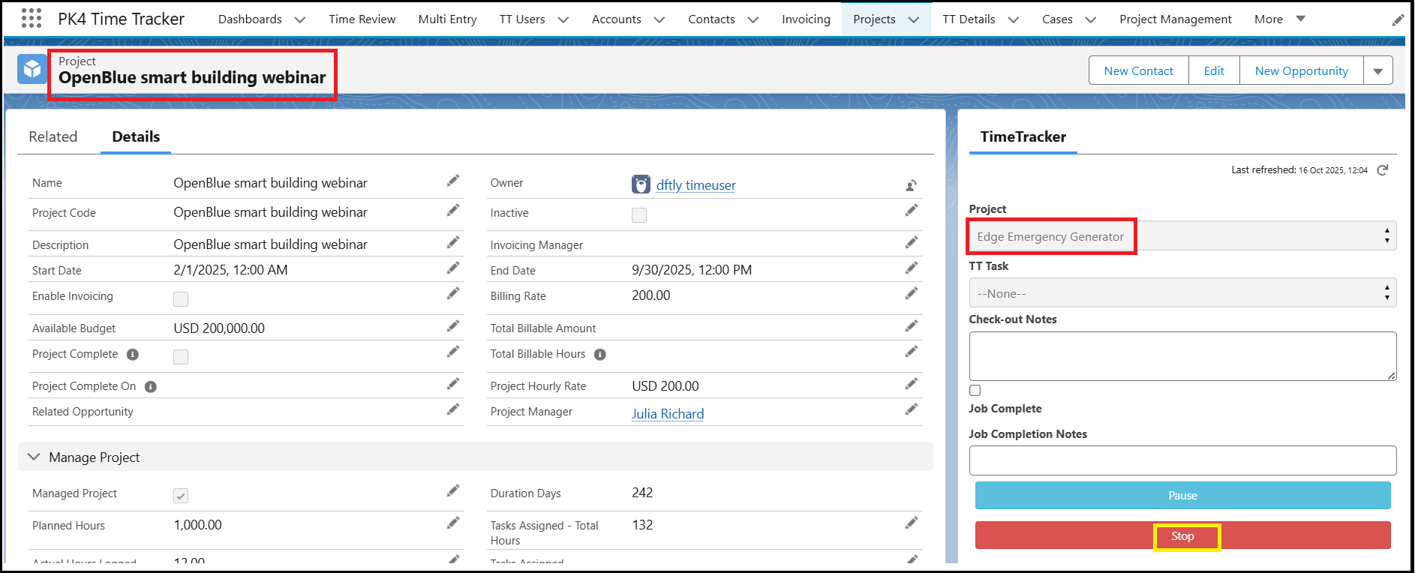
Task: Open the Accounts menu chevron
Action: click(x=659, y=20)
